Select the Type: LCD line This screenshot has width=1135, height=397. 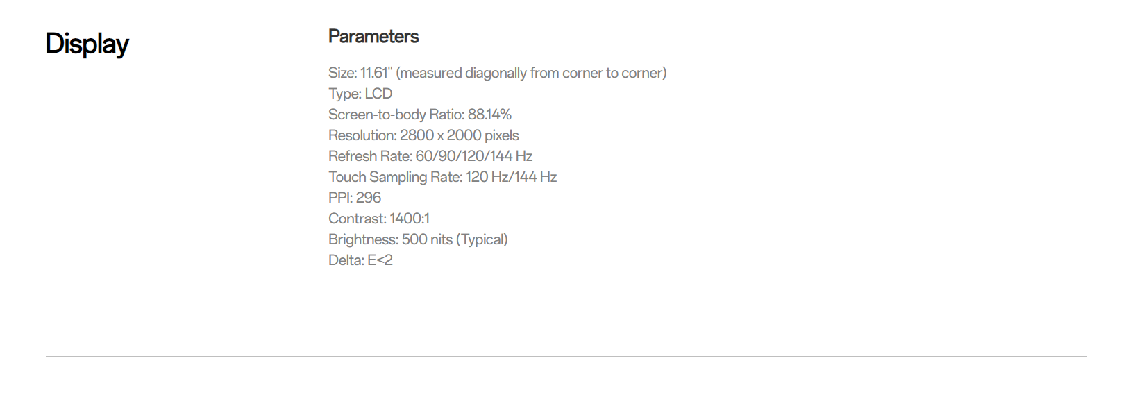tap(360, 94)
